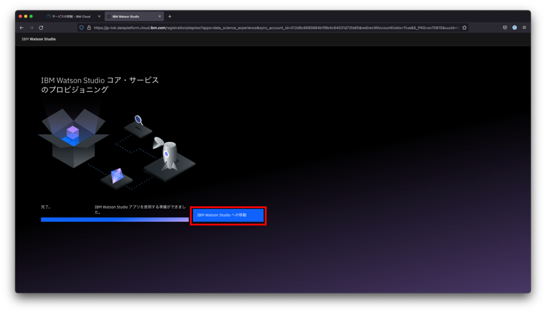Viewport: 546px width, 313px height.
Task: Click the completed blue progress bar
Action: click(x=114, y=220)
